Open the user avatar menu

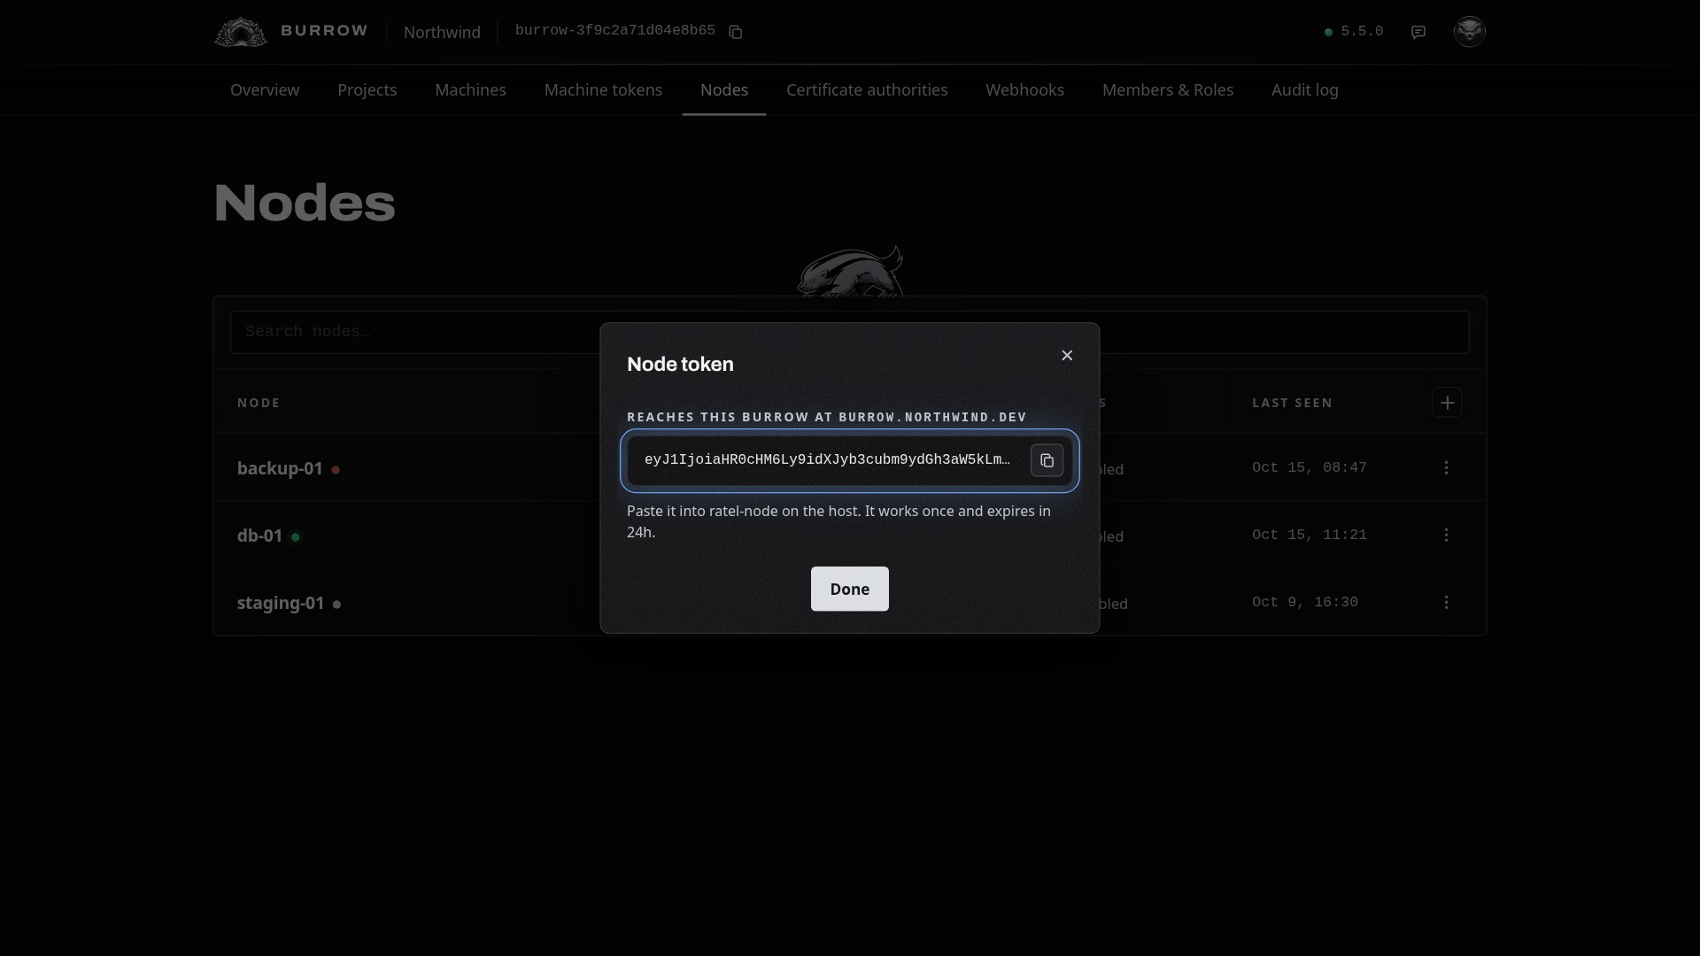1470,32
